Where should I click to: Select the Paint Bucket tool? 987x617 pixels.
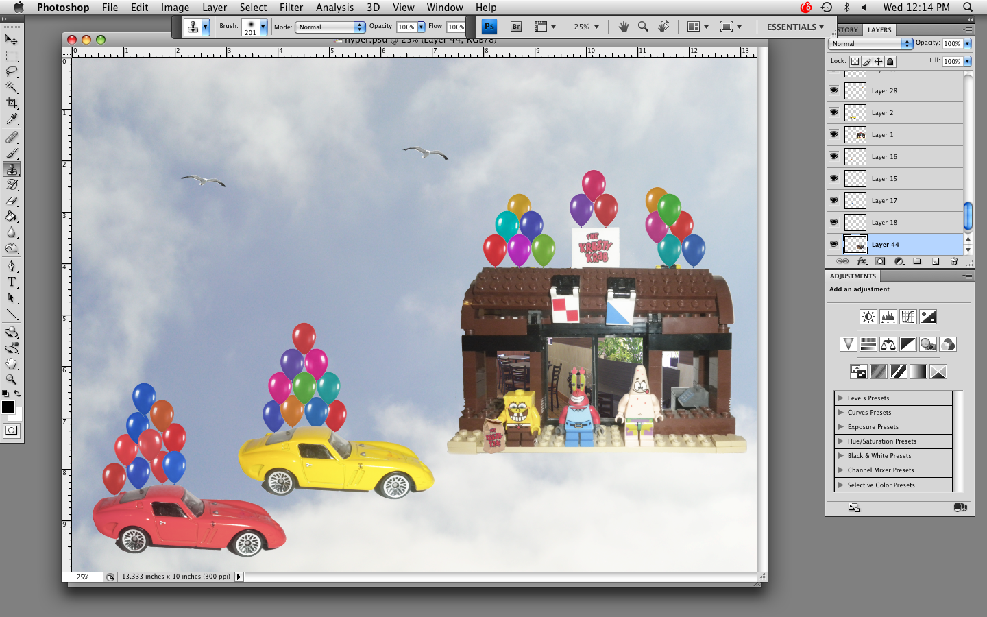(x=12, y=217)
